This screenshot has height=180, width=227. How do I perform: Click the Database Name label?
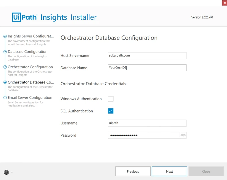pos(74,68)
